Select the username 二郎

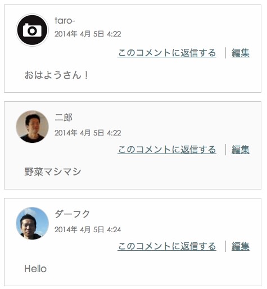[64, 118]
